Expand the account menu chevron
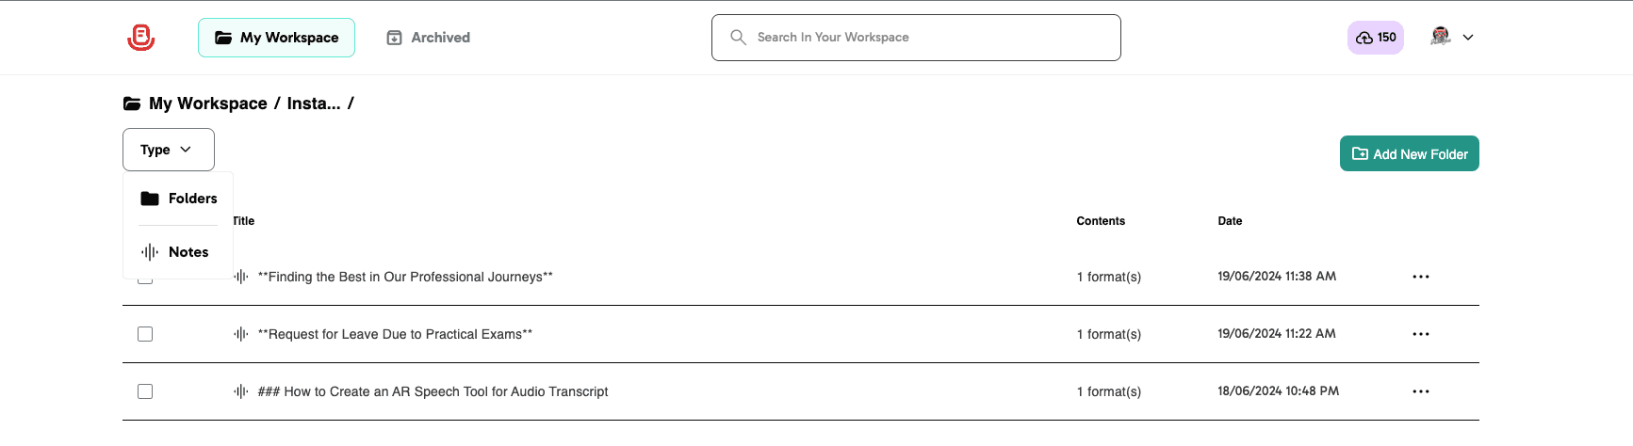 [1468, 38]
